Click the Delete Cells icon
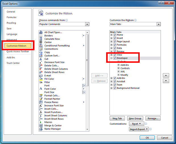 41,66
